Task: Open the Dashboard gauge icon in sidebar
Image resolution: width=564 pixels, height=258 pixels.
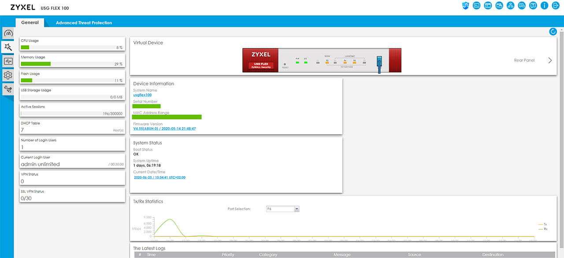Action: (x=8, y=33)
